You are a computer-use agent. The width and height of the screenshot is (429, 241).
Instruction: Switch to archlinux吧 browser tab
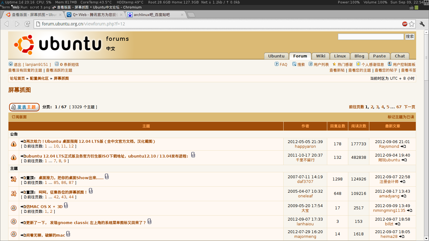pyautogui.click(x=155, y=15)
